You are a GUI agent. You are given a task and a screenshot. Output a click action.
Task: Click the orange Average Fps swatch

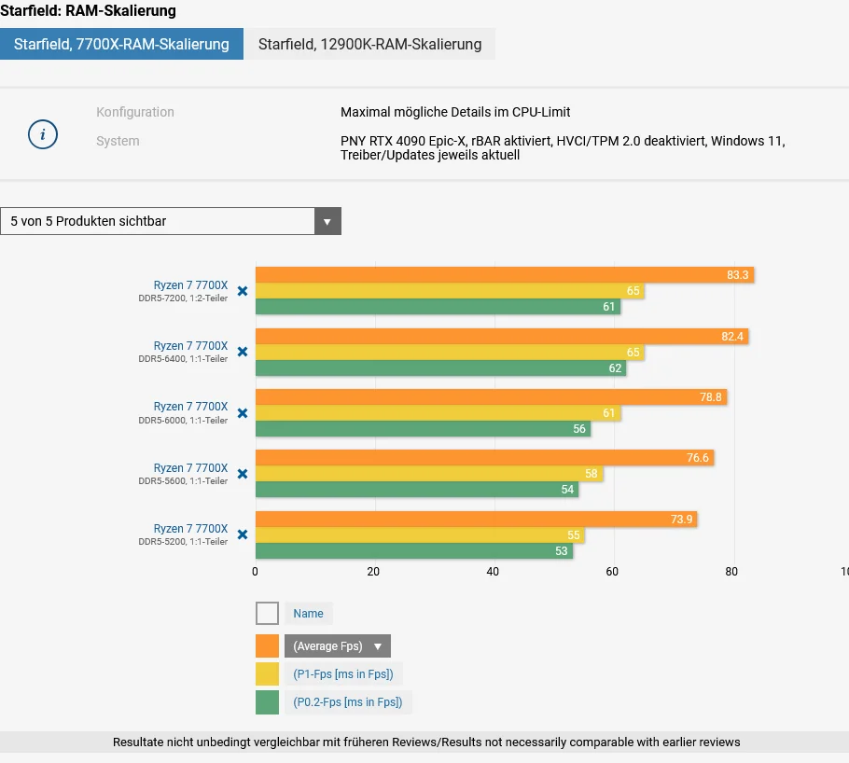[267, 646]
